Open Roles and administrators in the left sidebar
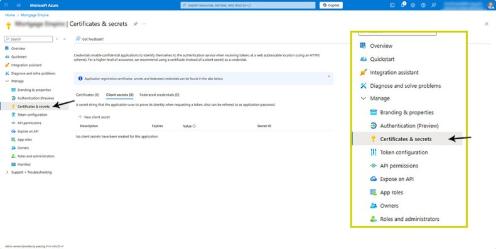 [36, 156]
